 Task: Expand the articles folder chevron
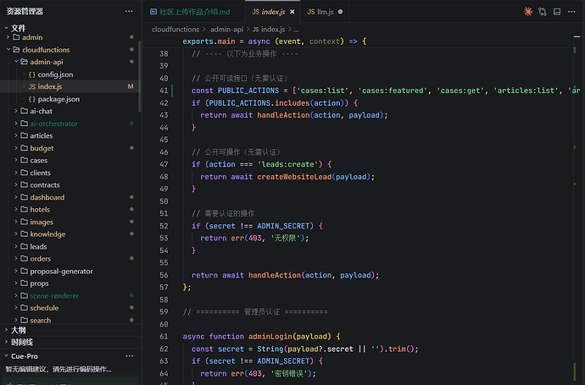click(x=16, y=135)
